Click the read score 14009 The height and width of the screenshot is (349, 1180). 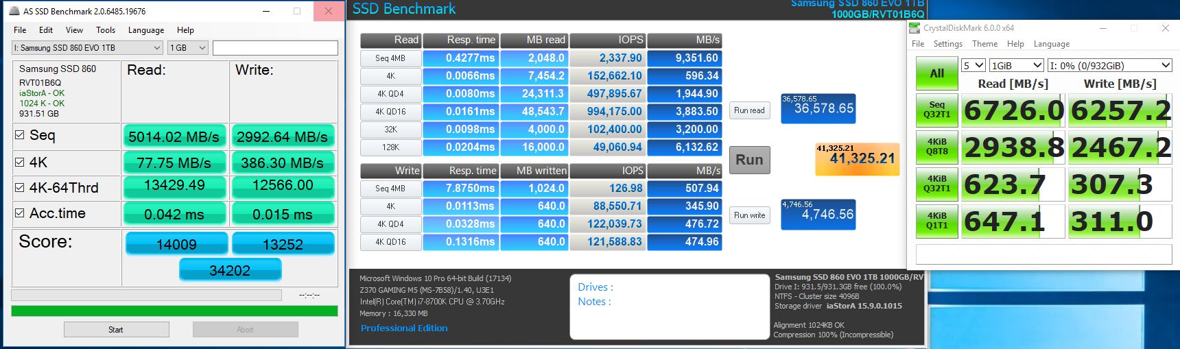click(176, 244)
